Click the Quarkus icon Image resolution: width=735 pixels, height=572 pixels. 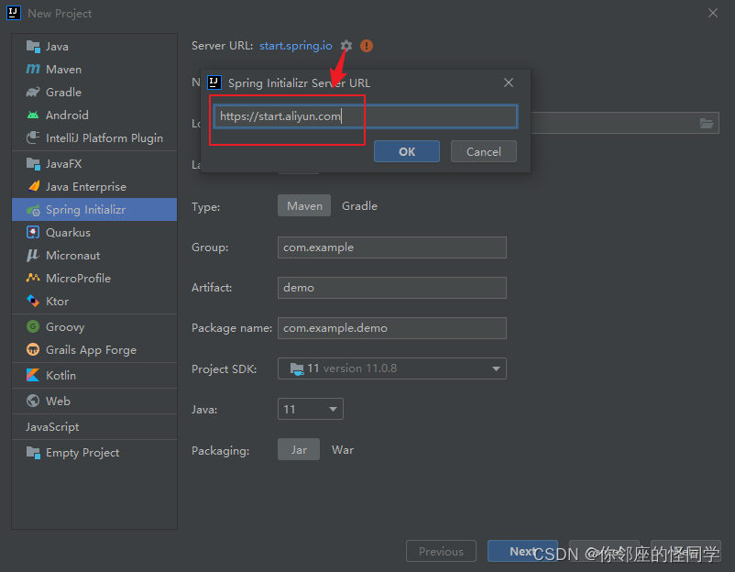(x=33, y=232)
